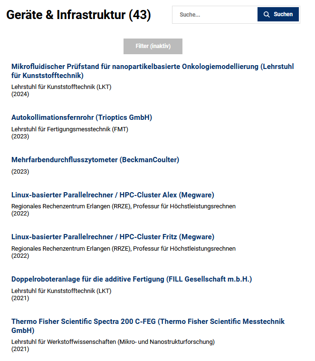315x361 pixels.
Task: Click the RRZE department line under HPC-Cluster Fritz
Action: click(124, 248)
